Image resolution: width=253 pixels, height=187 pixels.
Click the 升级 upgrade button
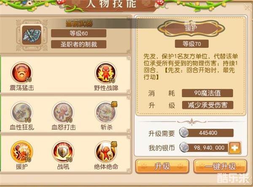coord(162,166)
